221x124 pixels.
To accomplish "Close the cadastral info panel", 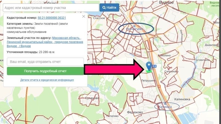I will [84, 16].
